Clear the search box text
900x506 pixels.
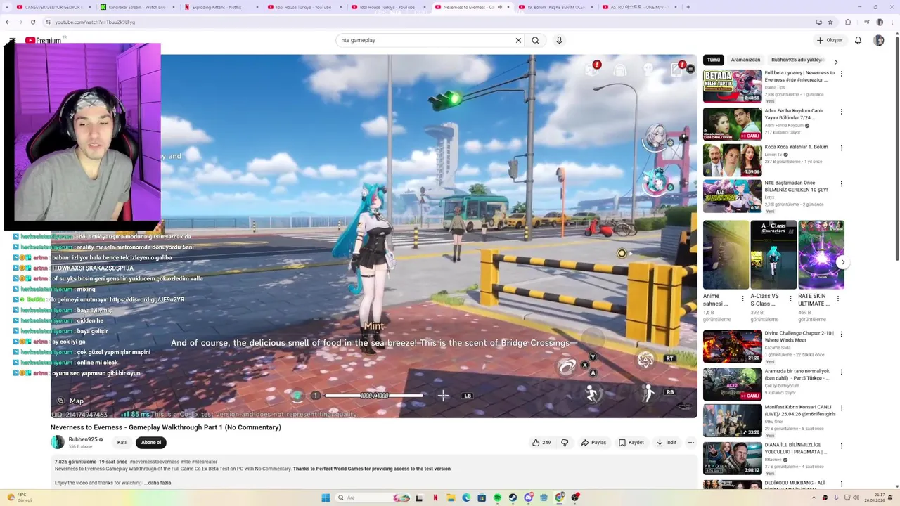[518, 40]
